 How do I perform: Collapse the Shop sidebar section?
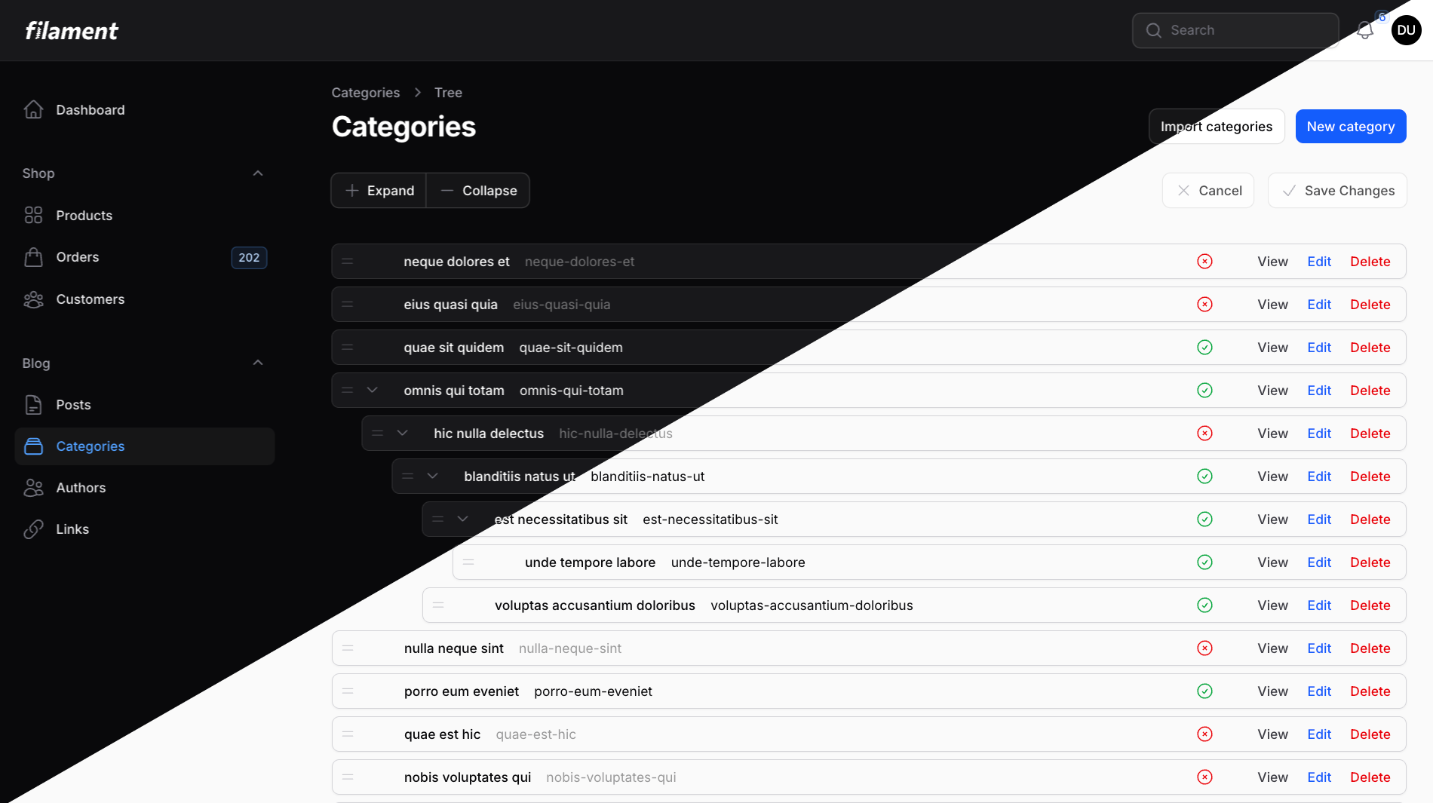tap(257, 173)
